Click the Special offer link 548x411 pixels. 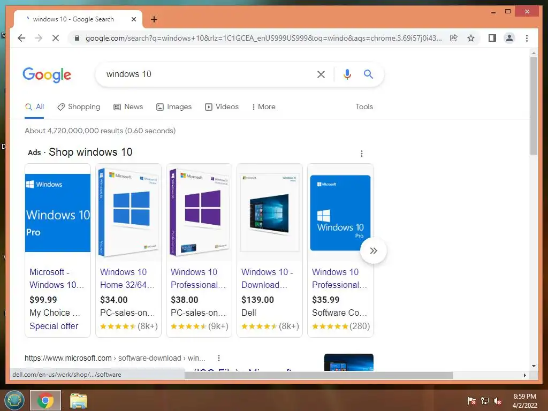pos(54,326)
